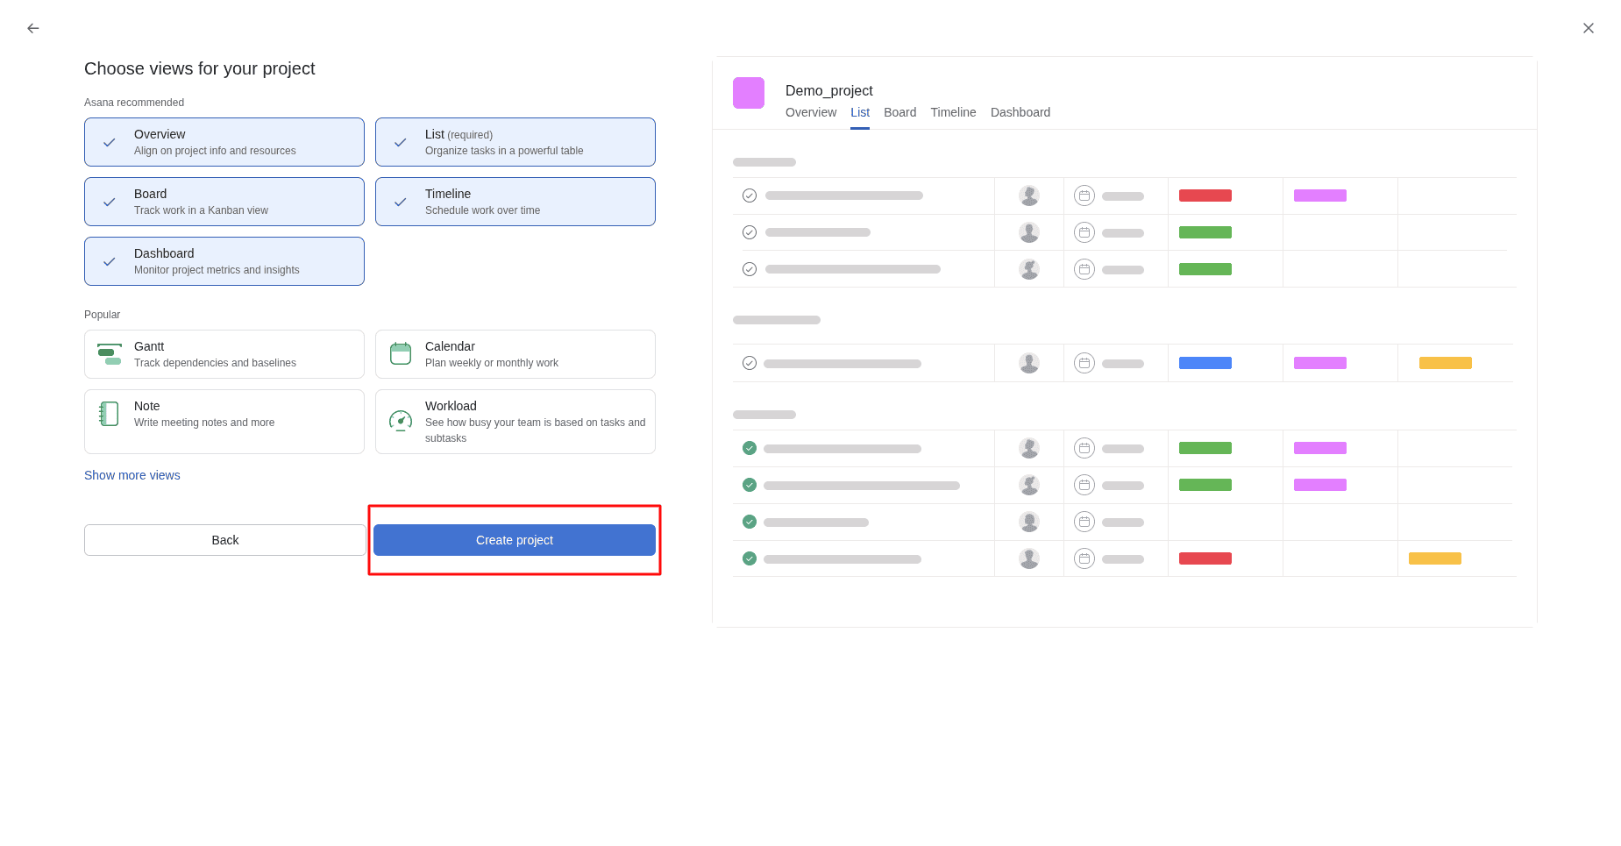Open Show more views link

pos(132,475)
